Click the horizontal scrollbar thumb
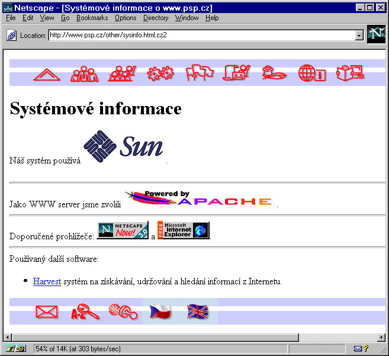Viewport: 389px width, 356px height. pyautogui.click(x=156, y=338)
